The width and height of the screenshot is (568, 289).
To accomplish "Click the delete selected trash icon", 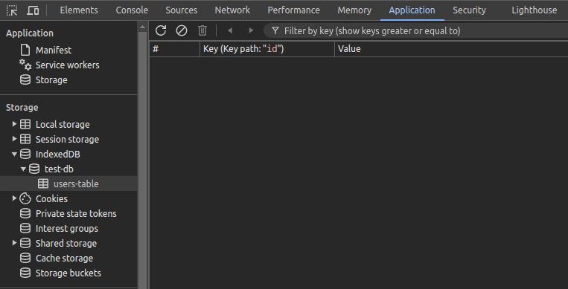I will pos(202,30).
